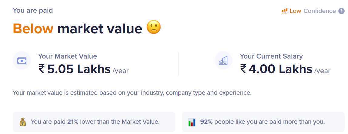Click the "Your Market Value" label
Viewport: 348px width, 134px height.
[68, 56]
